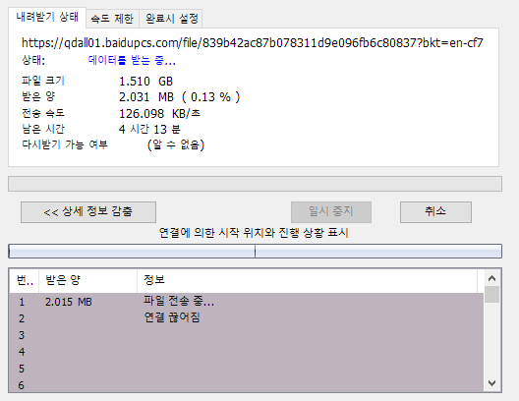
Task: Select connection row 6
Action: [x=247, y=385]
